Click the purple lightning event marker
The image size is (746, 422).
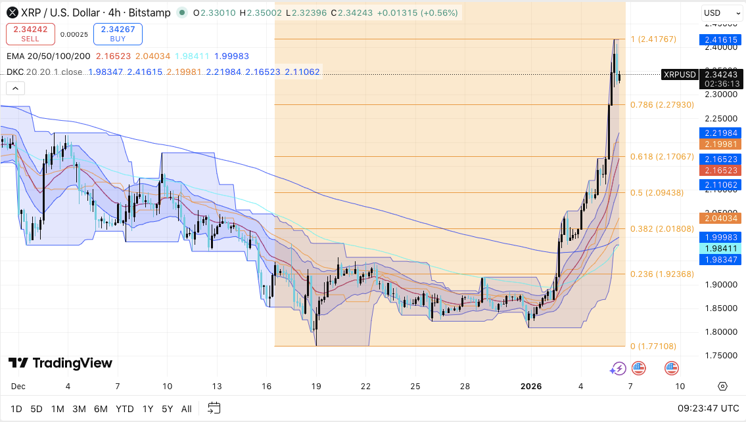(617, 368)
